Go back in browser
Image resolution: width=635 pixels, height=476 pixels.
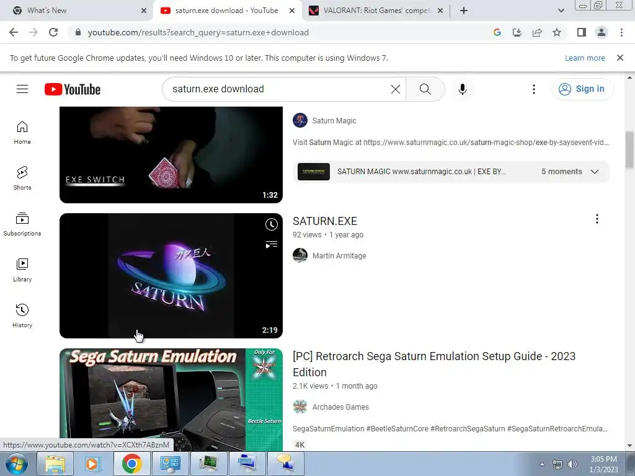coord(14,32)
